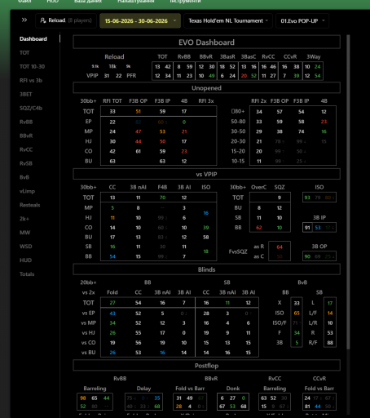
Task: Click the VPIP value 31 under Reload
Action: tap(107, 76)
